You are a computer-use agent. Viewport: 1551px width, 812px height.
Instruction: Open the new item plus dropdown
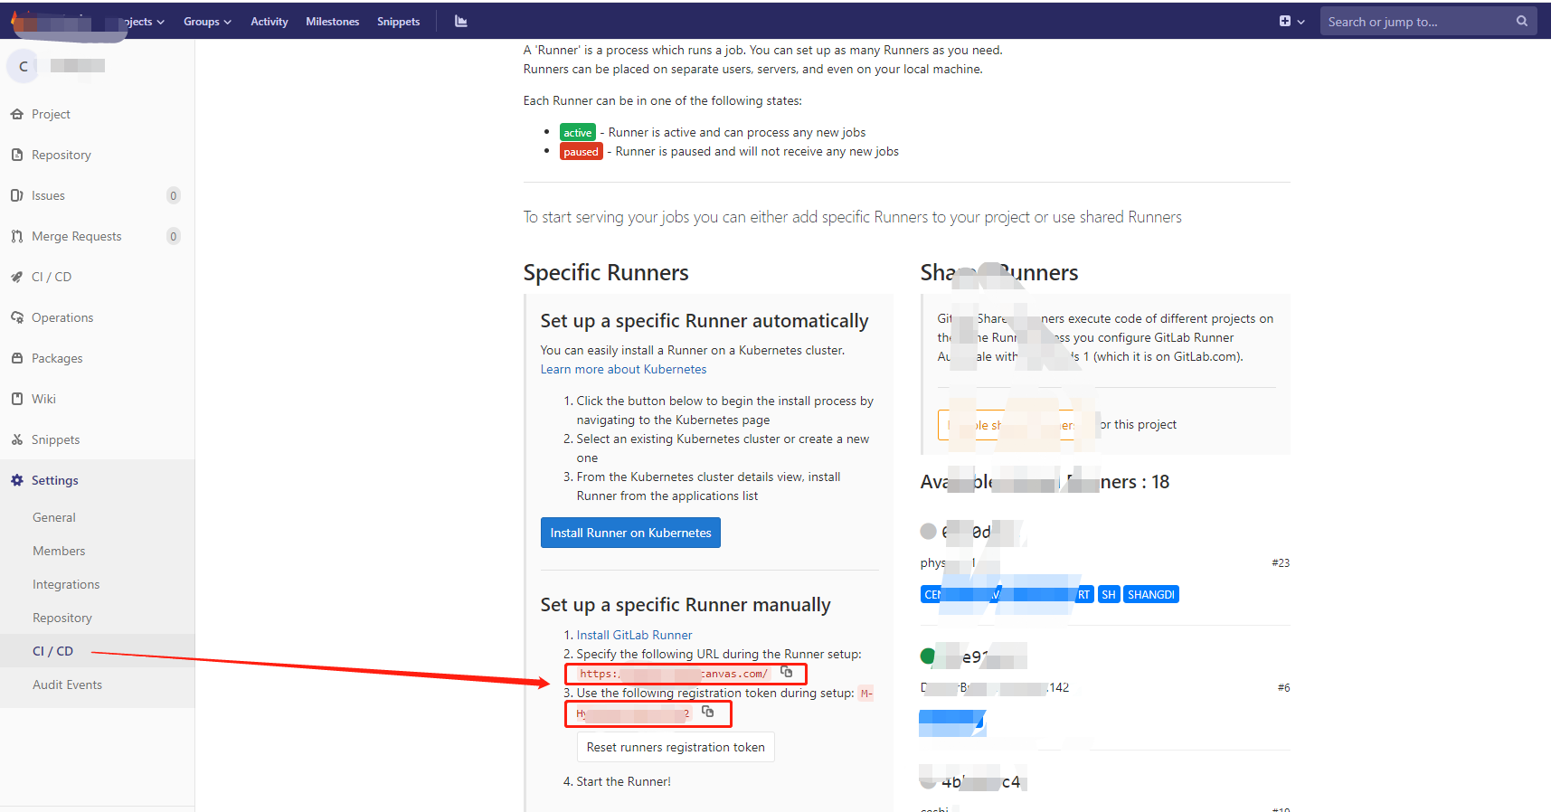click(x=1291, y=21)
